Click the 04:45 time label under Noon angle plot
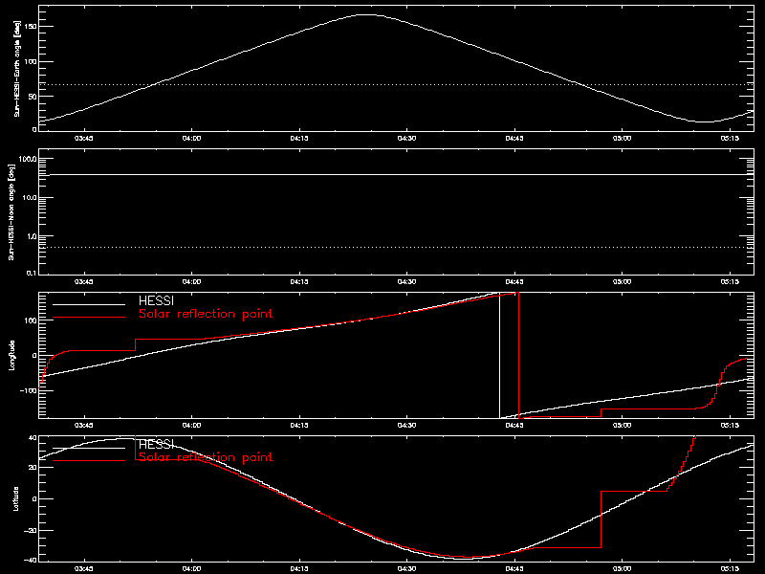This screenshot has width=765, height=574. pyautogui.click(x=514, y=281)
